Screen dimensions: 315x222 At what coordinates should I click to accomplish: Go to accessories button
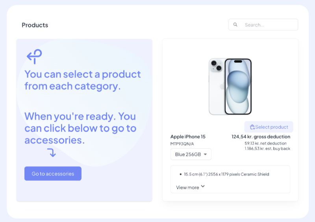pos(53,174)
